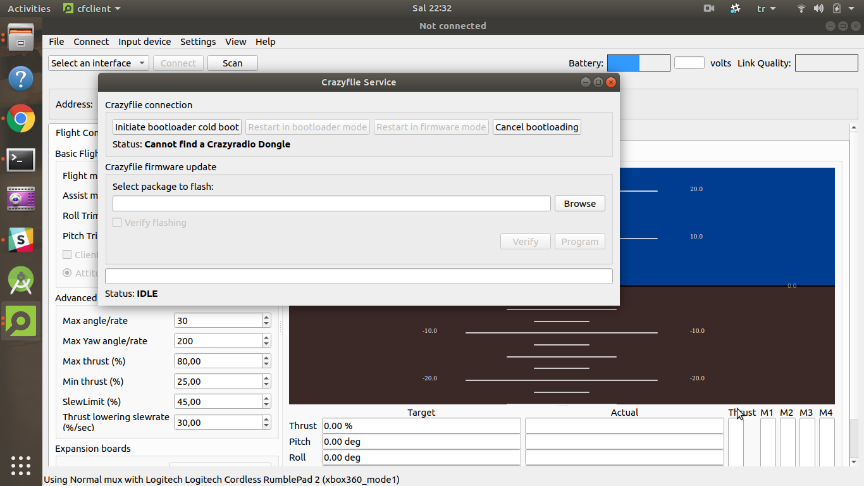864x486 pixels.
Task: Expand the Select an interface dropdown
Action: 98,63
